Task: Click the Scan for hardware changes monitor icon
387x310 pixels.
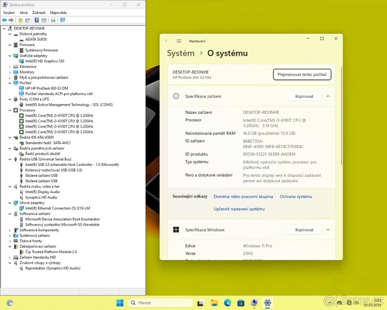Action: tap(63, 20)
